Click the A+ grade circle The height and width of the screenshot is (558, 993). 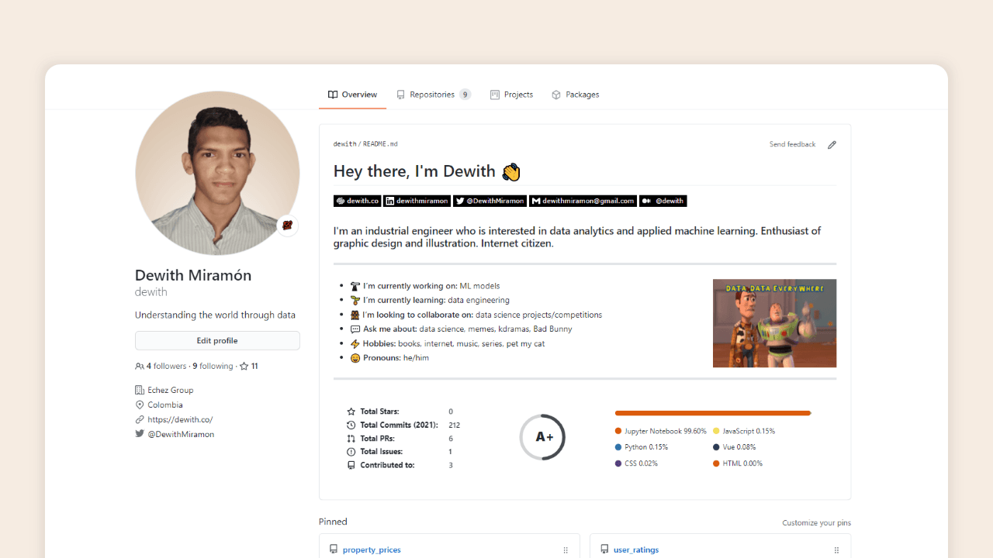pyautogui.click(x=542, y=437)
